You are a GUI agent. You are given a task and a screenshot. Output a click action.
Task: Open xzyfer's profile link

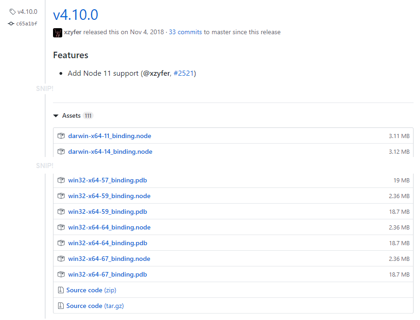tap(73, 32)
